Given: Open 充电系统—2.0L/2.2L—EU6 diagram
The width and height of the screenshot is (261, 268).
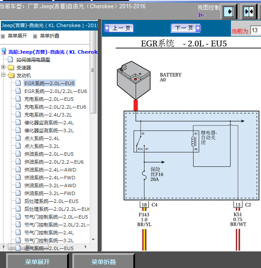Looking at the screenshot, I should [x=55, y=107].
